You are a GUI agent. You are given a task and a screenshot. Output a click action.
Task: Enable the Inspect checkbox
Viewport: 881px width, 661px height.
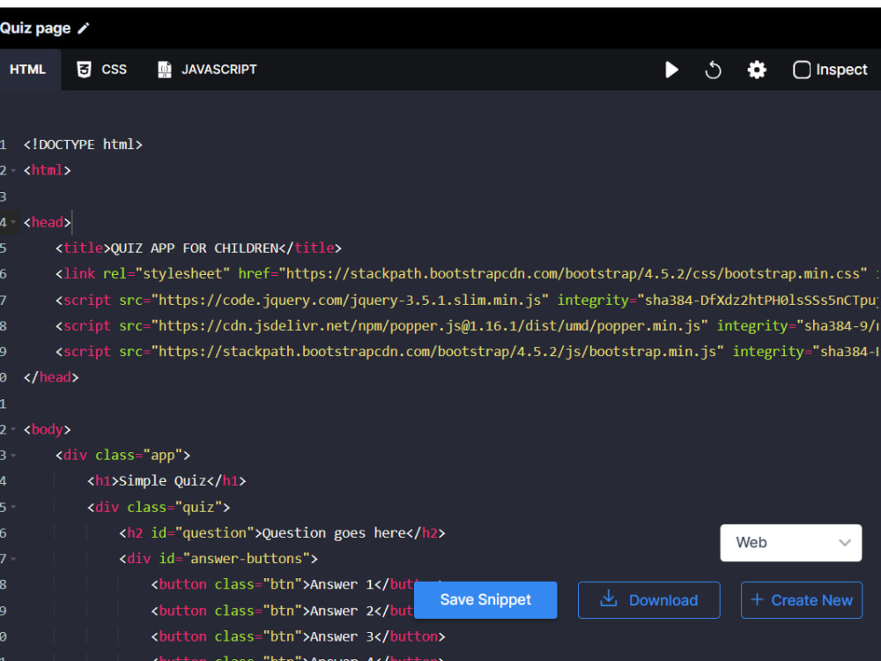point(801,70)
